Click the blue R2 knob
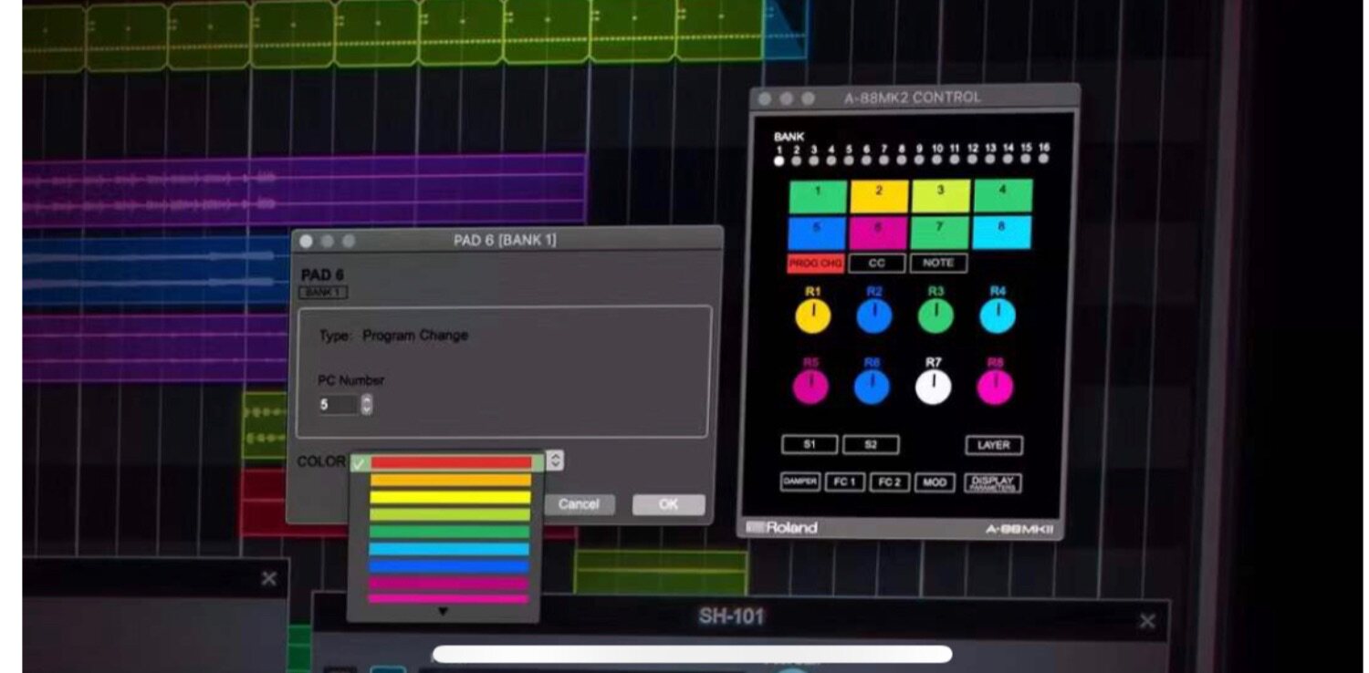 (874, 316)
